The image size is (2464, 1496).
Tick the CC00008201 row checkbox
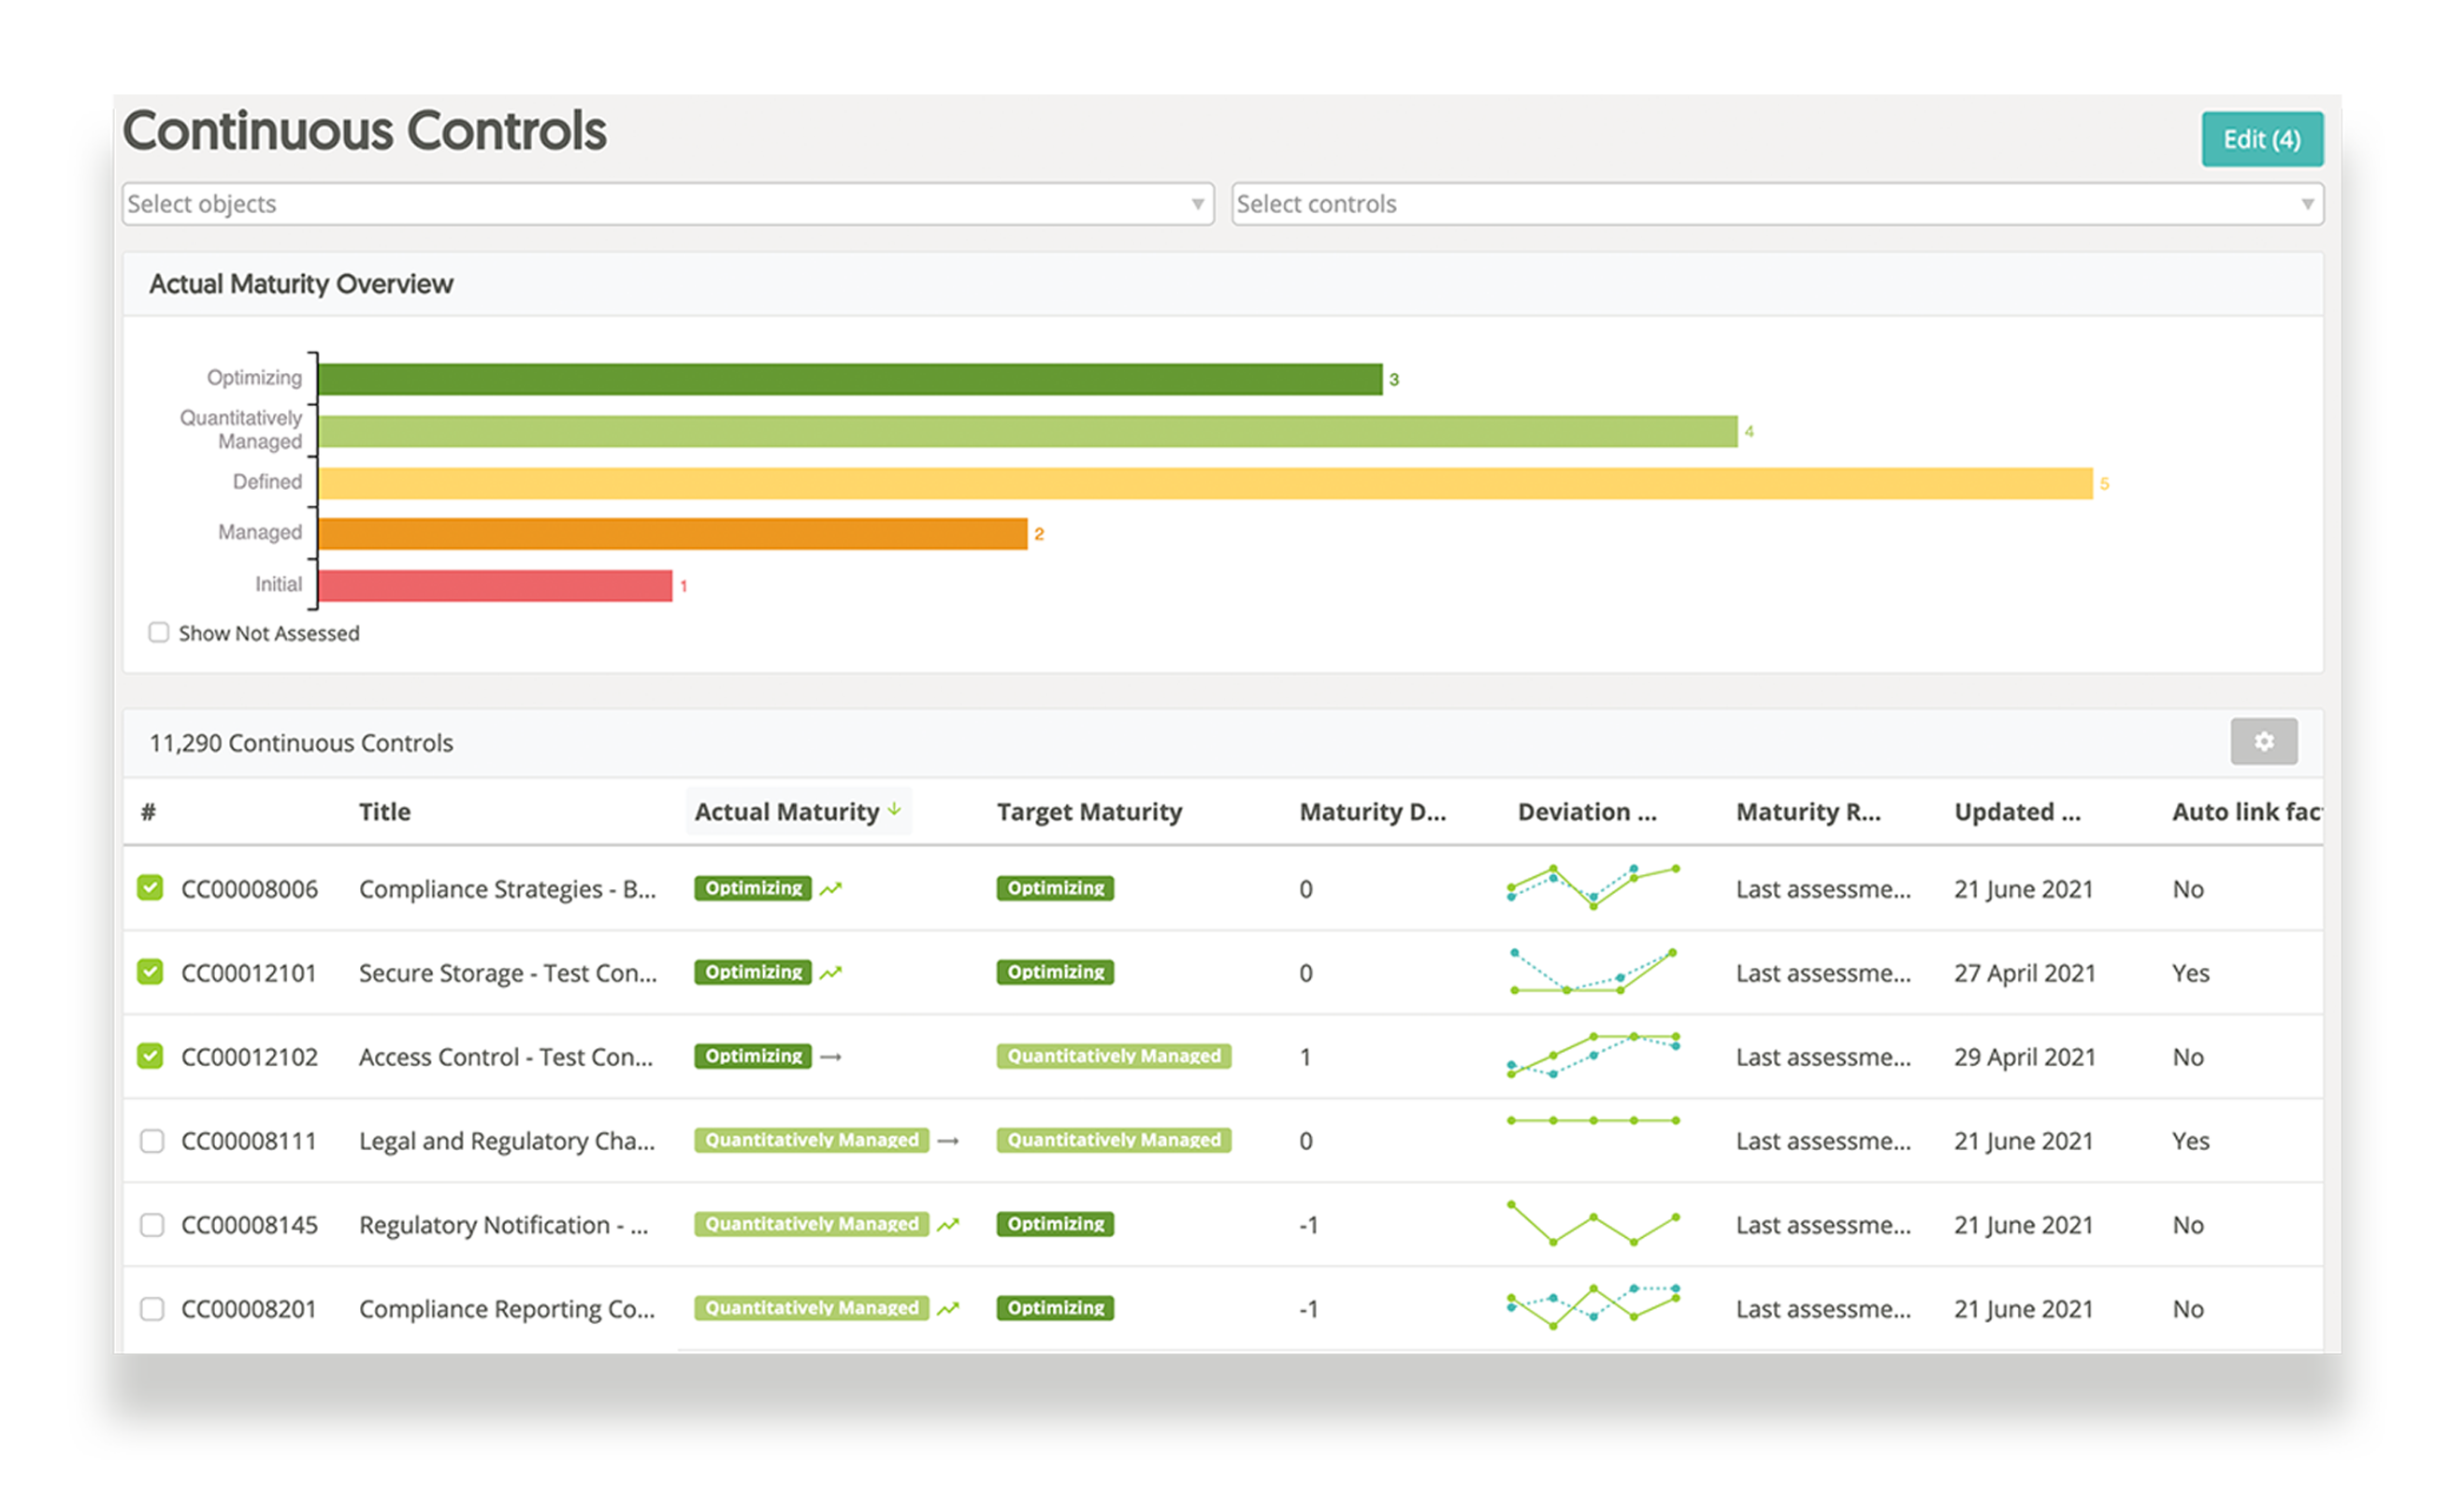pyautogui.click(x=152, y=1308)
